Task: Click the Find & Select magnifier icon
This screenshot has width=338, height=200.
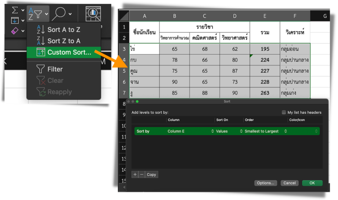Action: [60, 14]
